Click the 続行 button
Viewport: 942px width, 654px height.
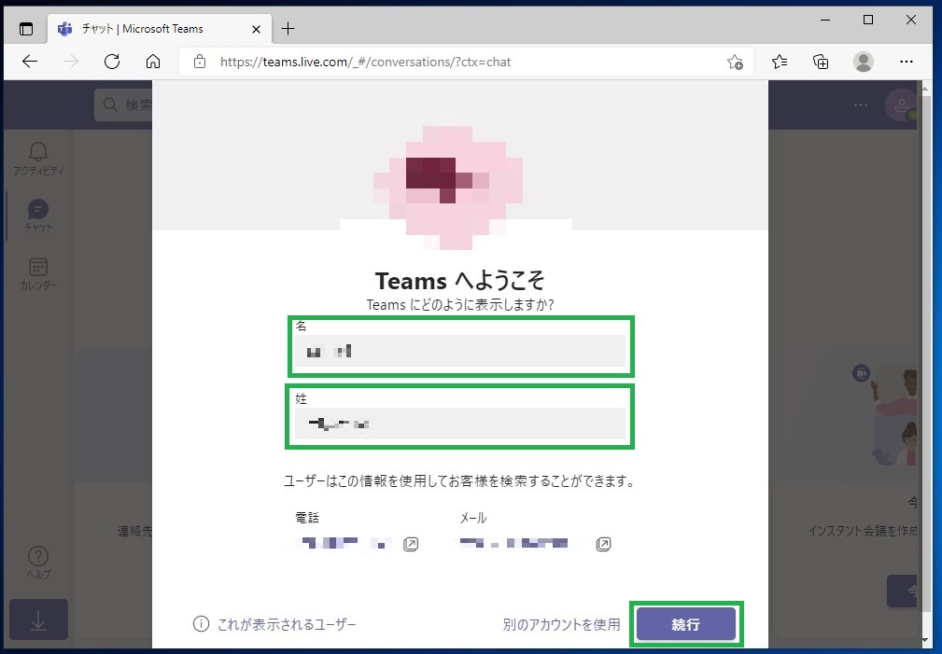(686, 624)
